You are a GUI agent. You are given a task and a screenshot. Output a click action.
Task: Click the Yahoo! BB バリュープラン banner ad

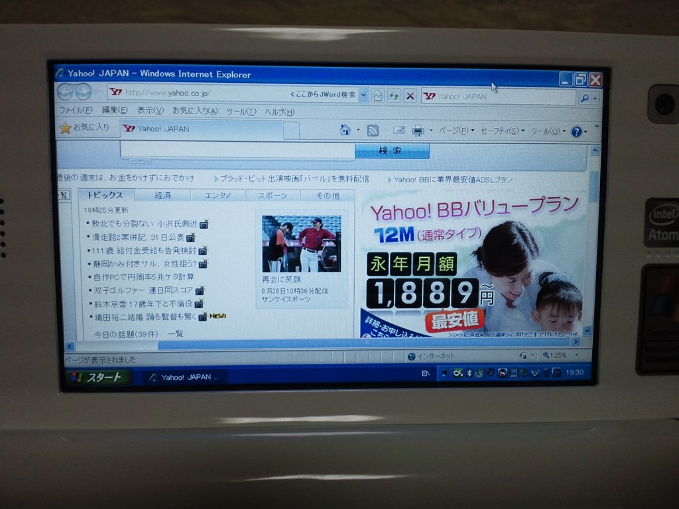[473, 265]
